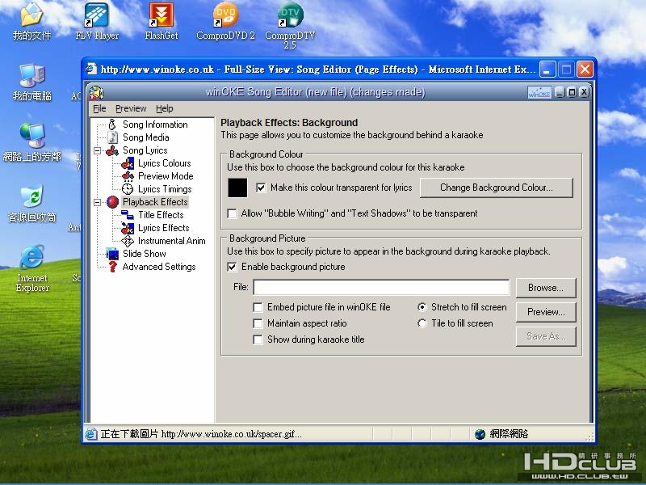Click the Instrumental Anim diamond icon
Viewport: 646px width, 485px height.
(128, 241)
